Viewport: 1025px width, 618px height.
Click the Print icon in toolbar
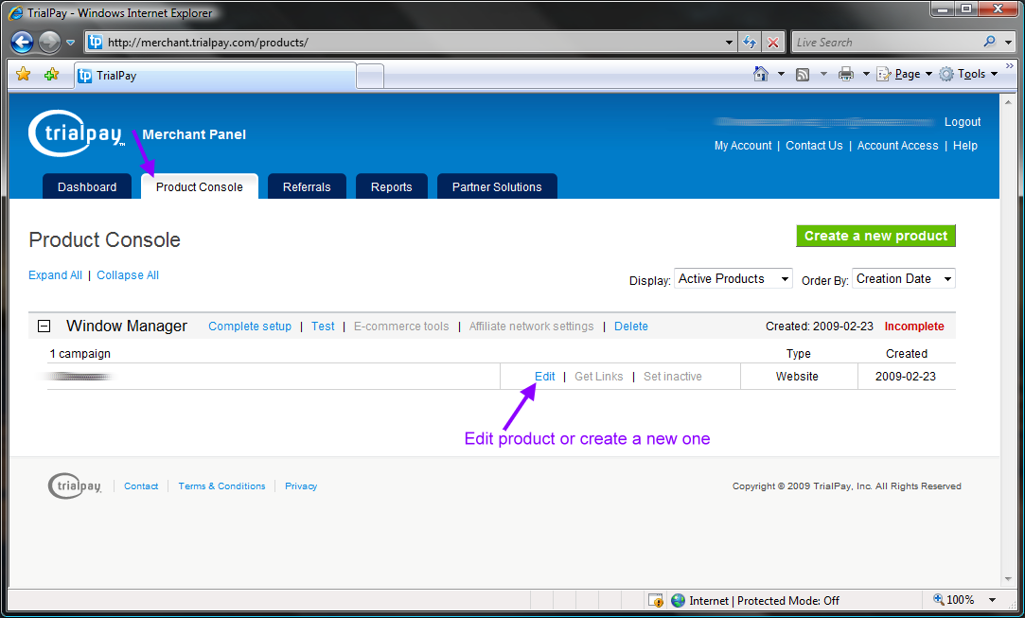[x=845, y=74]
